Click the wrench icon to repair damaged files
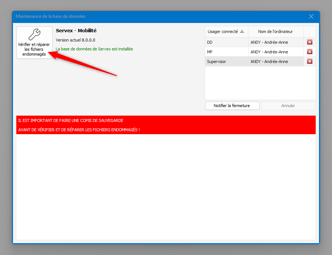 pyautogui.click(x=34, y=35)
